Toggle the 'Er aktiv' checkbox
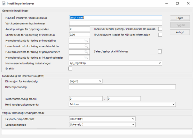 [x=71, y=69]
